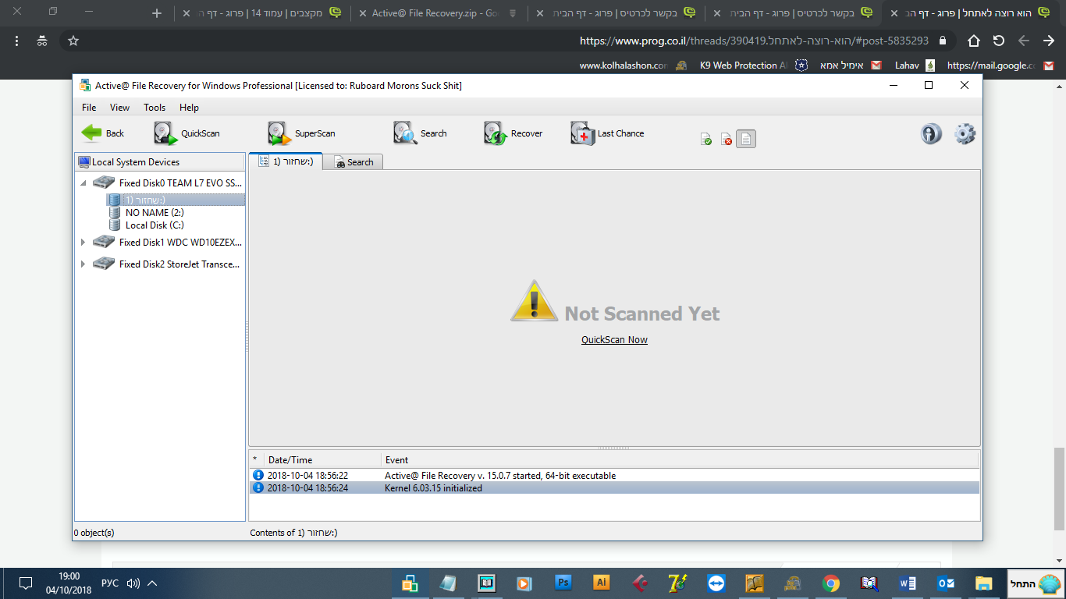
Task: Open Photoshop from the taskbar
Action: [x=563, y=583]
